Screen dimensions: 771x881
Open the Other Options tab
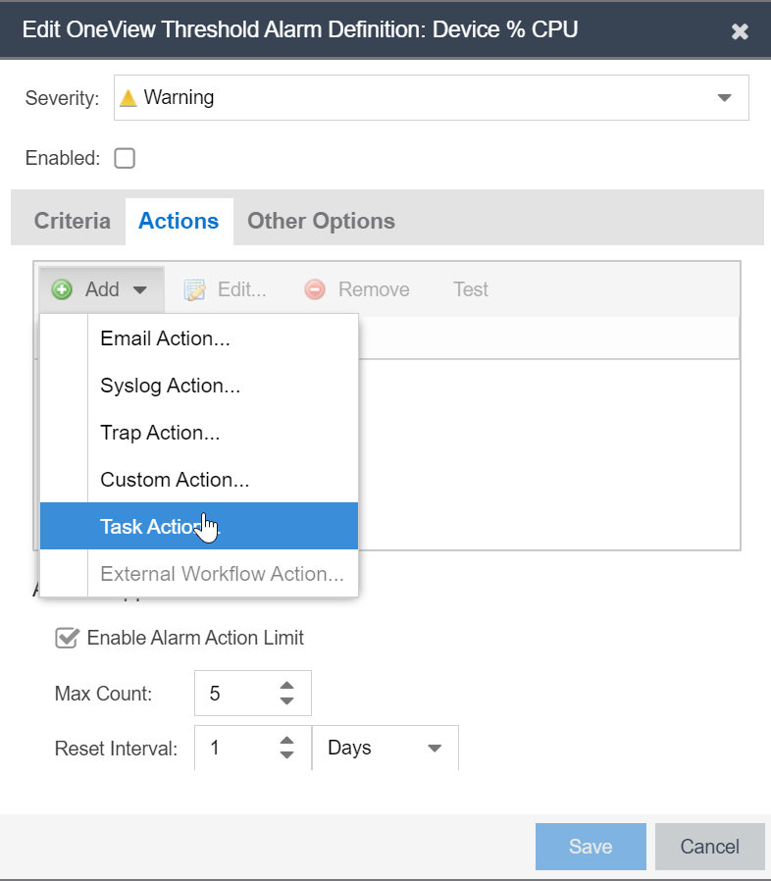coord(321,221)
